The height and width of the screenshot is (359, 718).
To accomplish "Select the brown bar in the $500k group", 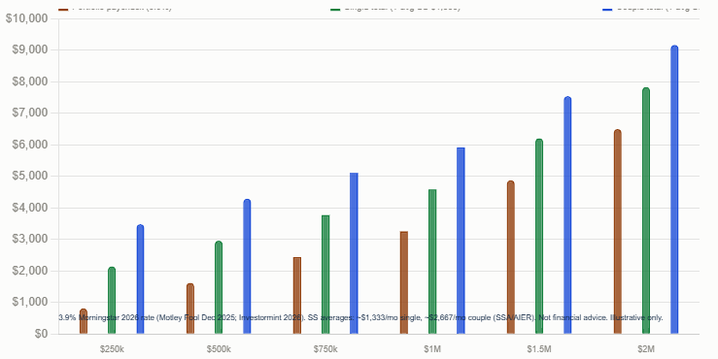I will 190,309.
